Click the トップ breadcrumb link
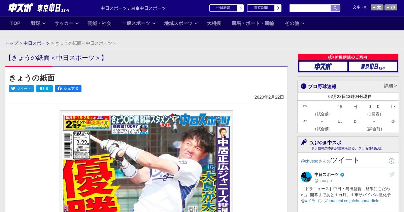 (11, 43)
